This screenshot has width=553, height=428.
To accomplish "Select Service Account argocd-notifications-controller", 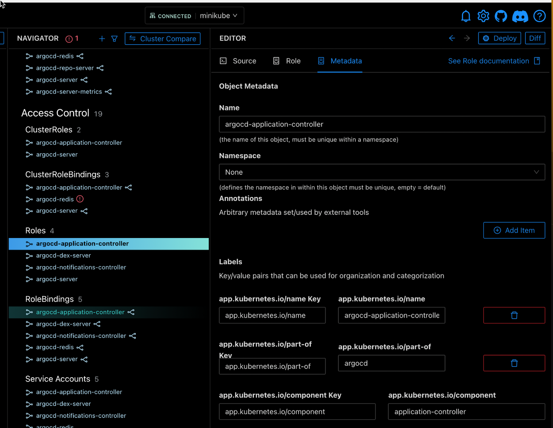I will (81, 416).
